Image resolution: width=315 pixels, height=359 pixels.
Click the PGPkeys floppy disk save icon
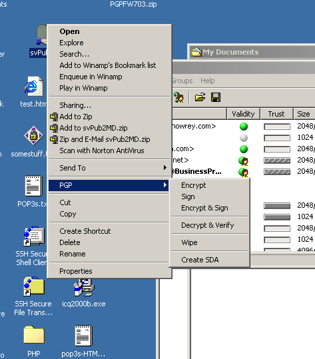point(216,97)
